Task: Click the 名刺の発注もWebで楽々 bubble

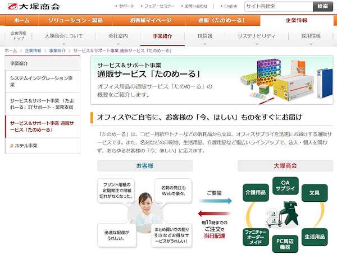Action: click(173, 191)
